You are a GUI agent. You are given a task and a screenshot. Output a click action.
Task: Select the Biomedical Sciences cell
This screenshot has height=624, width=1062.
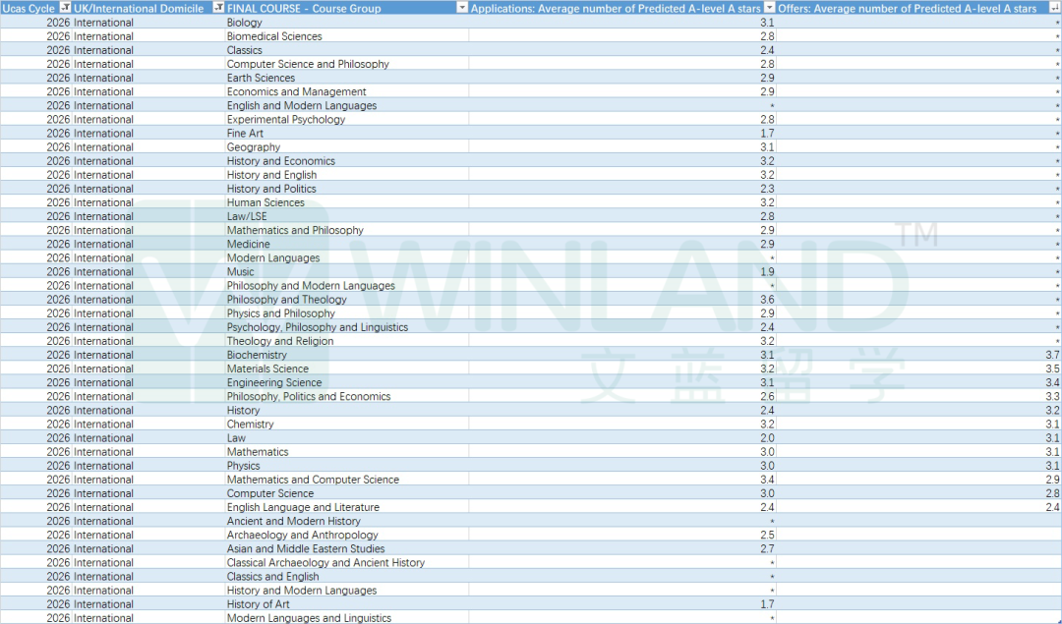347,36
